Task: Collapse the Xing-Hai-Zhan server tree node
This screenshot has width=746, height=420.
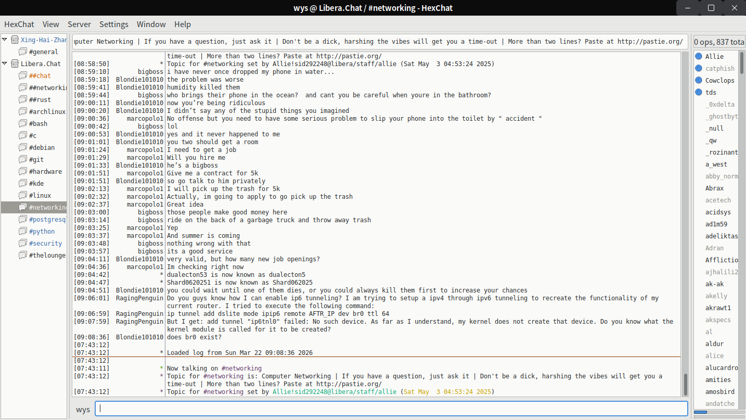Action: (5, 40)
